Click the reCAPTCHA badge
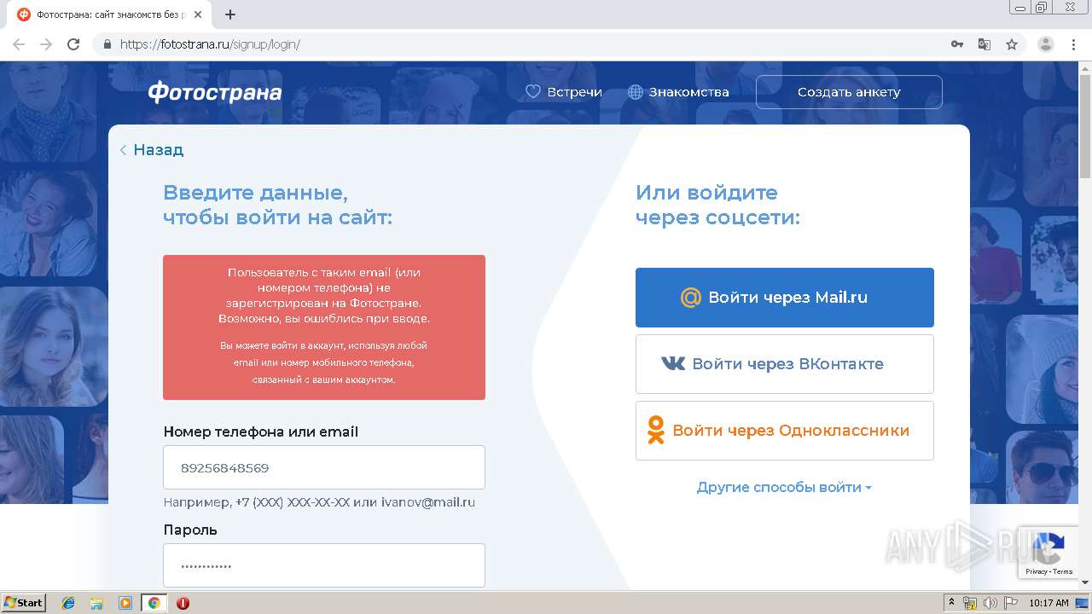1092x614 pixels. coord(1048,552)
